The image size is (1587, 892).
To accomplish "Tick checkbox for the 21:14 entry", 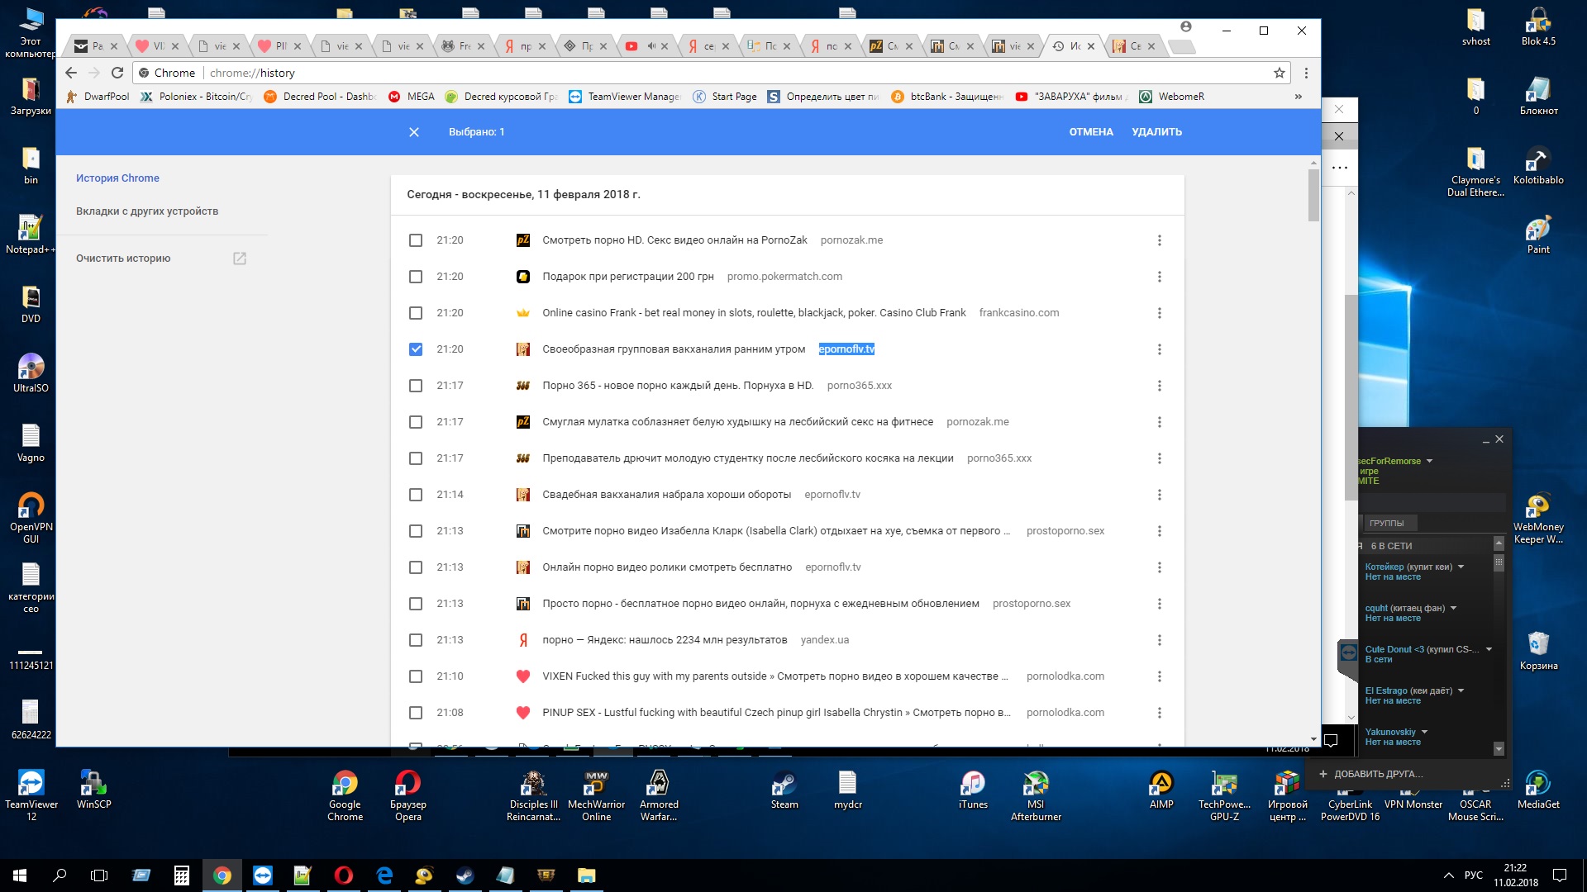I will tap(416, 495).
